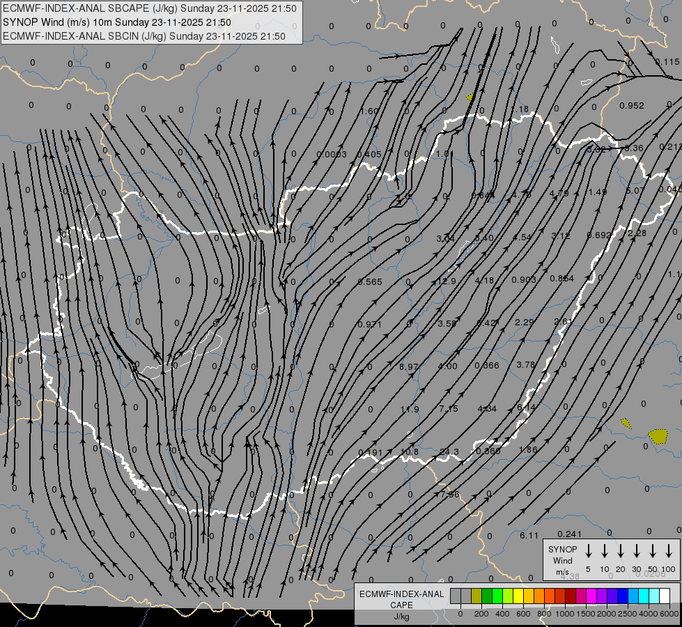Screen dimensions: 682x627
Task: Click the 0.115 CAPE value on the map
Action: point(667,62)
